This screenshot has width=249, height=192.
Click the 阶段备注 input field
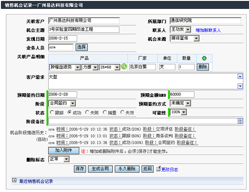[x=146, y=121]
